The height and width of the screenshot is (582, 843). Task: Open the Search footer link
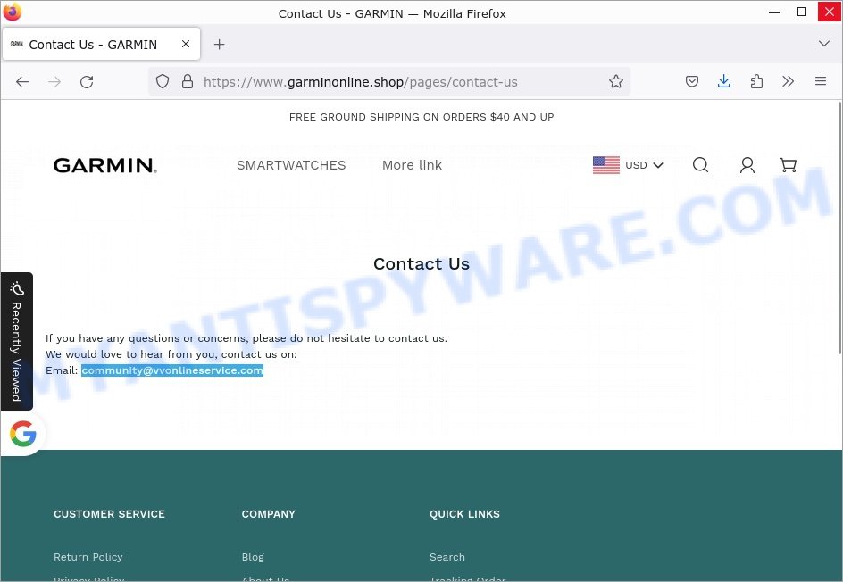447,557
